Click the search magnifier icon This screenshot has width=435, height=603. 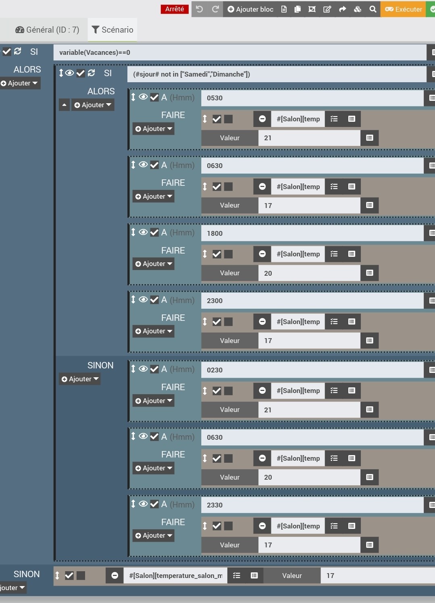373,9
